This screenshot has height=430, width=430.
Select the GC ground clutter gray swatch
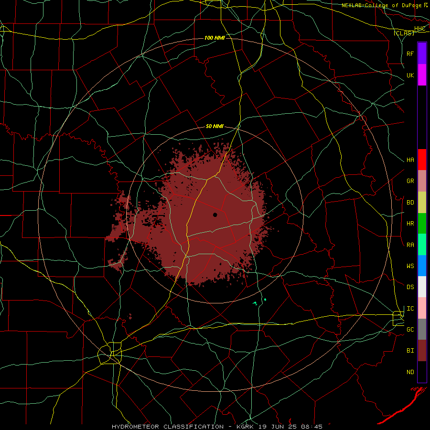coord(422,329)
